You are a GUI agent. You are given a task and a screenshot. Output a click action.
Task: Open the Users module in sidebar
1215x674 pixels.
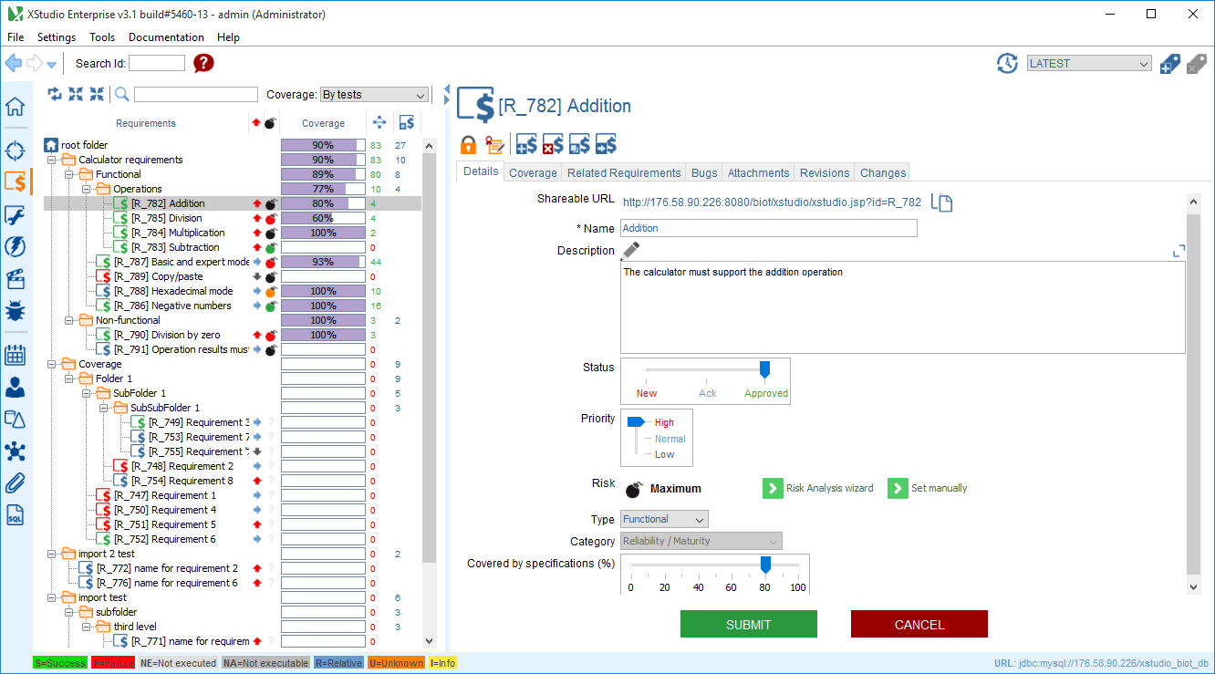pyautogui.click(x=15, y=388)
